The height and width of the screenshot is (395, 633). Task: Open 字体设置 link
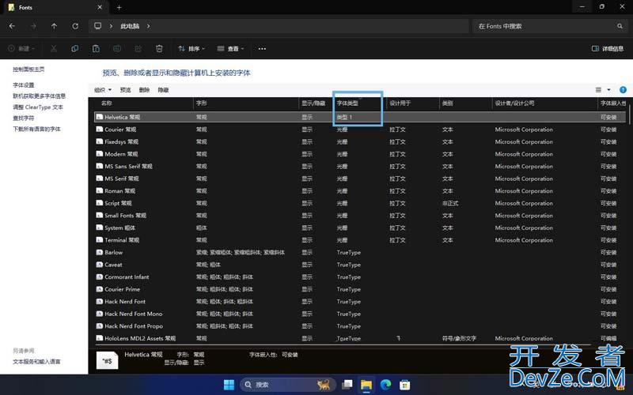click(24, 85)
